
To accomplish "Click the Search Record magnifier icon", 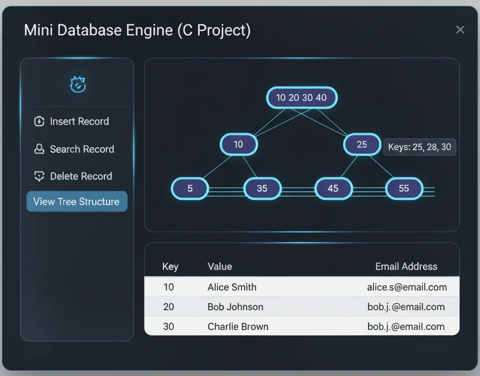I will [39, 149].
